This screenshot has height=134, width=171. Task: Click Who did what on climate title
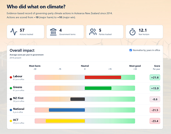pos(36,7)
